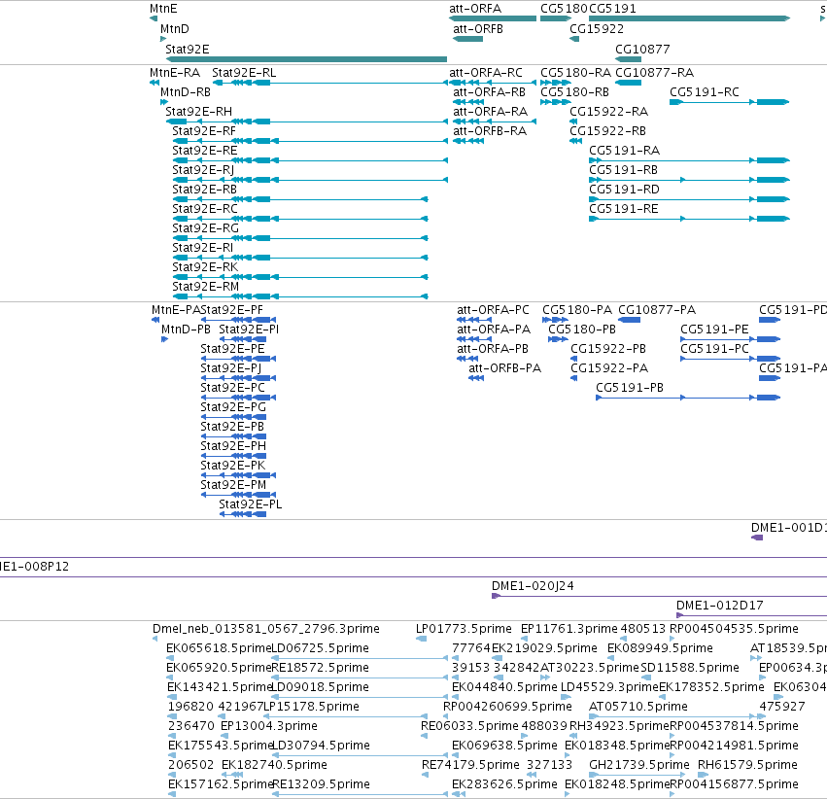Click the Stat92E-RL transcript label

click(244, 73)
